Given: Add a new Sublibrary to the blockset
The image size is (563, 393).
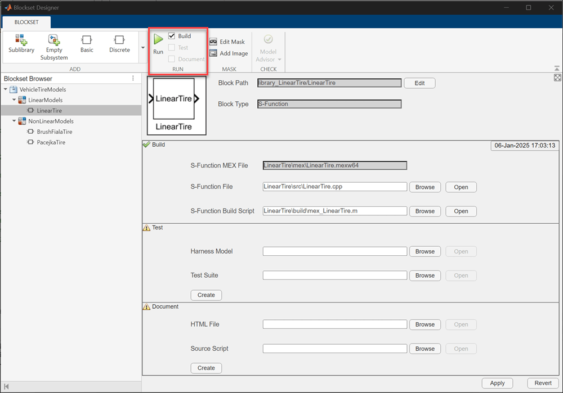Looking at the screenshot, I should 21,43.
